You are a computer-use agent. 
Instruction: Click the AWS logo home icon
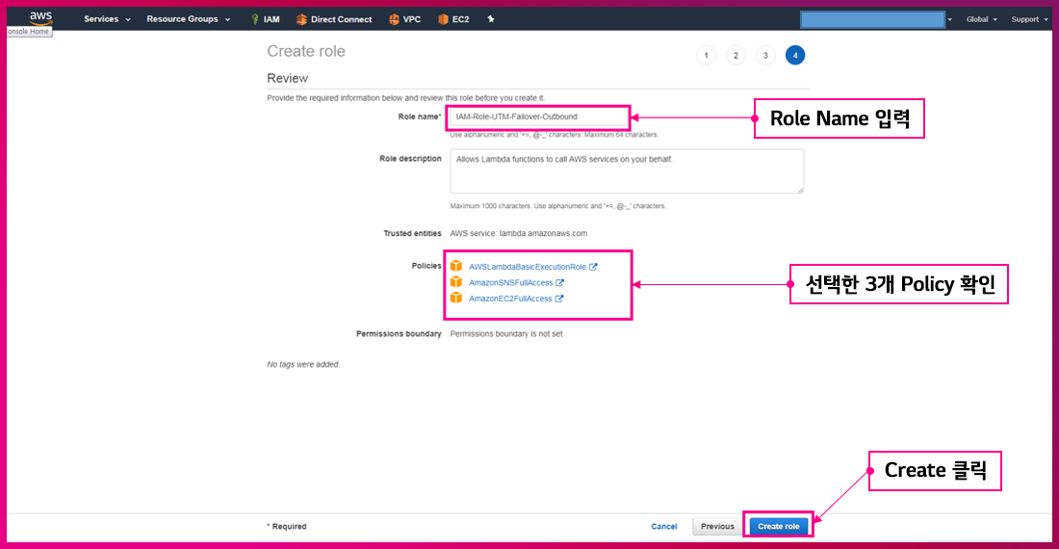pyautogui.click(x=40, y=17)
